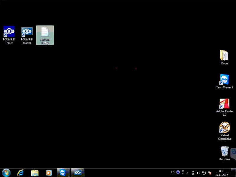Open the clock showing 8:13

click(x=222, y=173)
